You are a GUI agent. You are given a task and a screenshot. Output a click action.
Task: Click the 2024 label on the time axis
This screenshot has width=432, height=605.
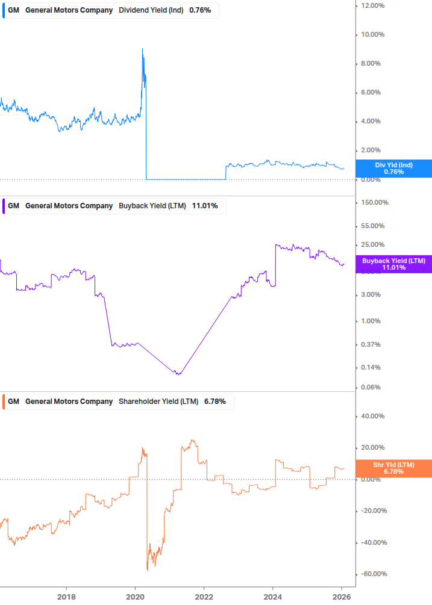coord(273,598)
